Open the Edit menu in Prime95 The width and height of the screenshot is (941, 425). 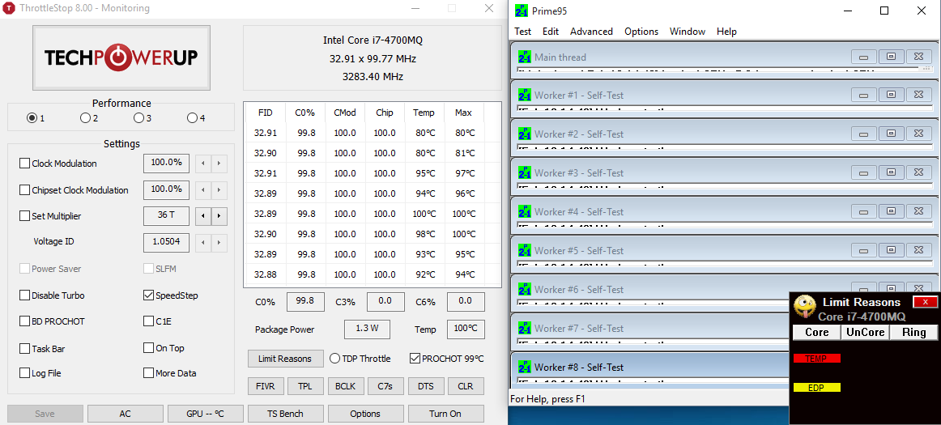(x=551, y=32)
